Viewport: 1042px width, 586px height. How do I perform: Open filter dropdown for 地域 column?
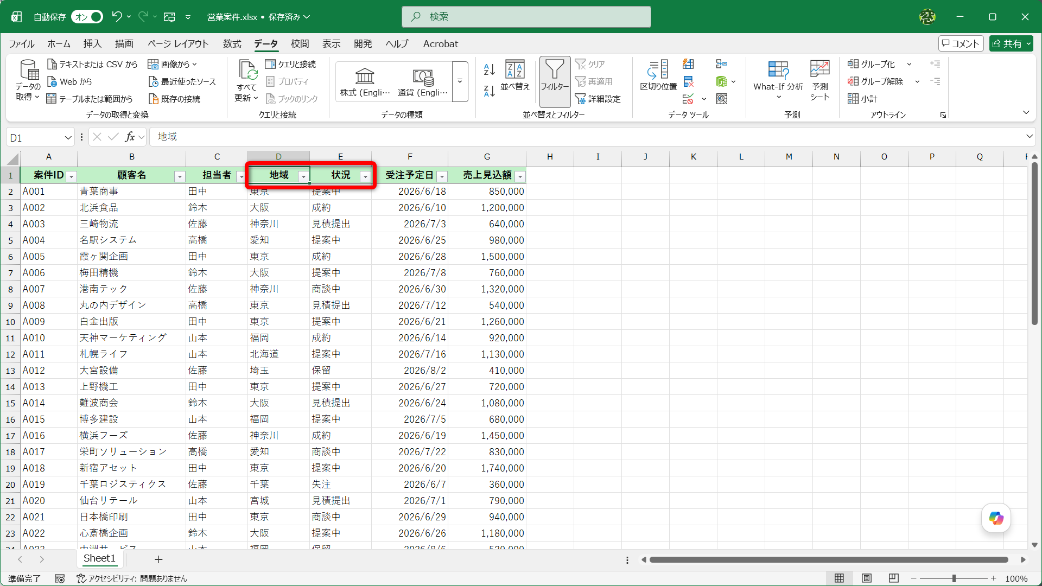(x=303, y=176)
